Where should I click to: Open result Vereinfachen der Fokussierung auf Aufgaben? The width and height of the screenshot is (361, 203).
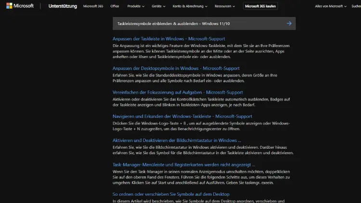point(178,92)
